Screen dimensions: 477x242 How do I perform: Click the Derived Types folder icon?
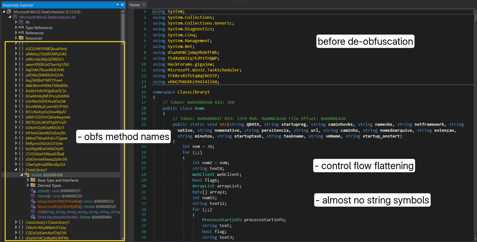(33, 185)
